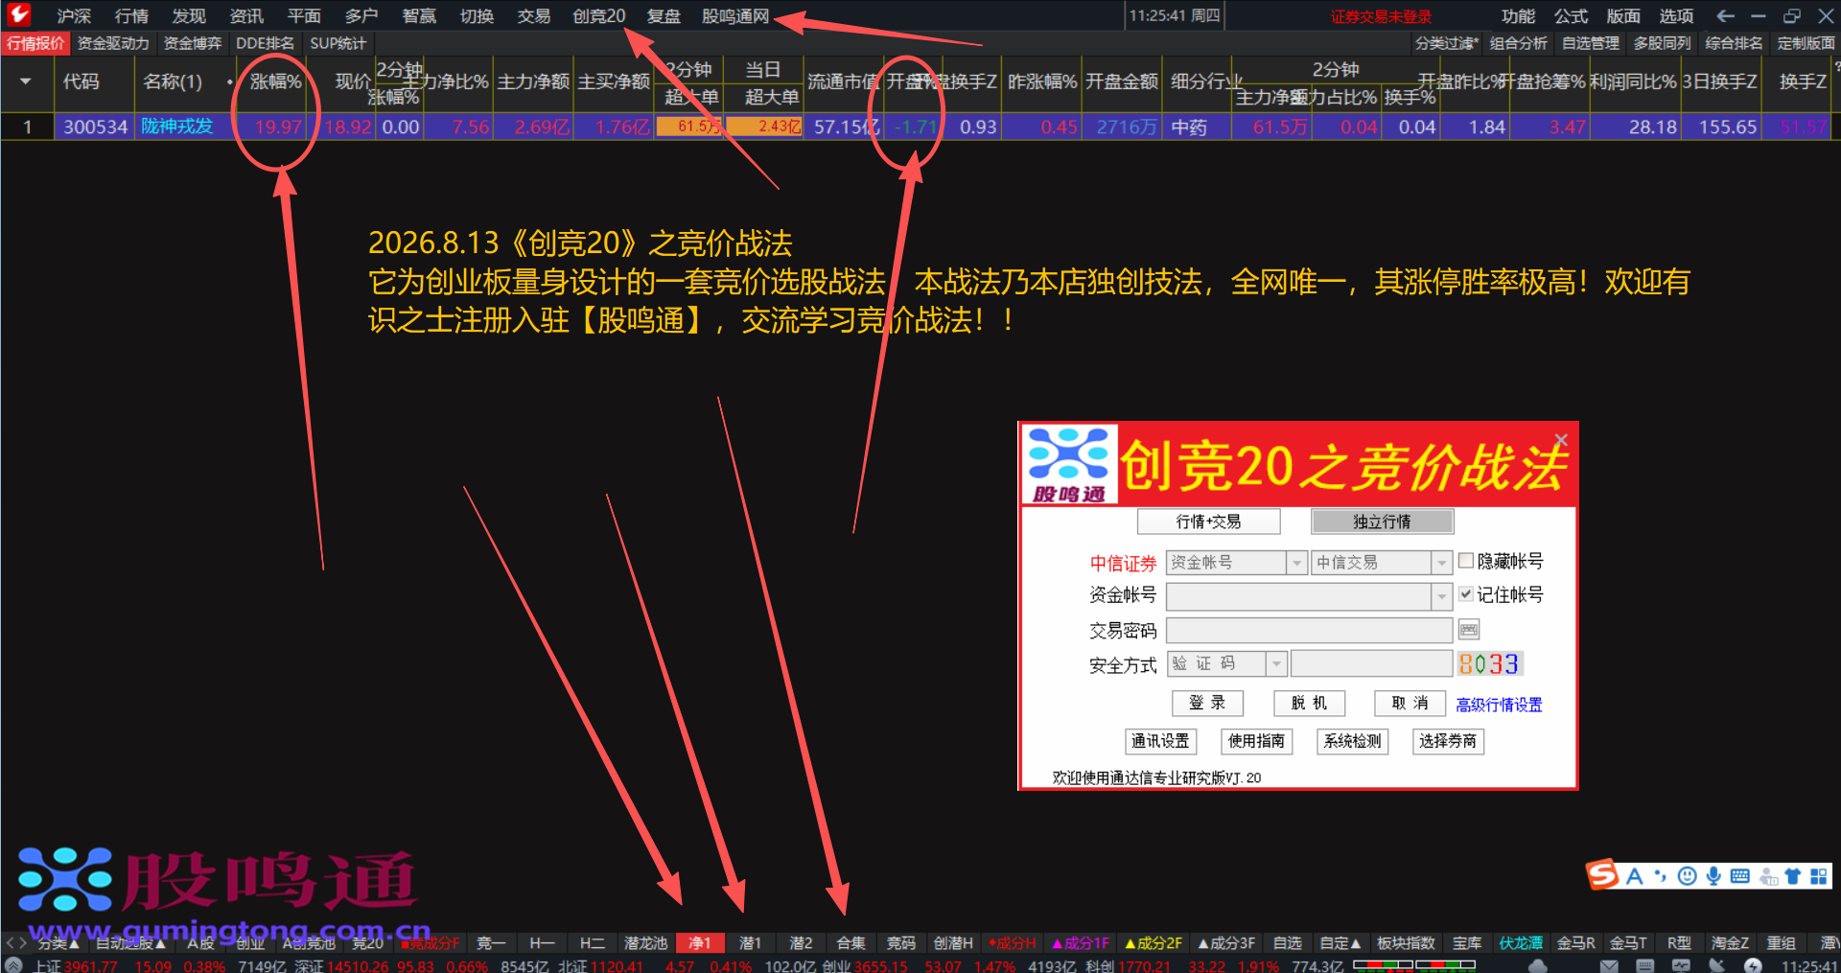The height and width of the screenshot is (973, 1841).
Task: Expand the 资金帐号 account number combo box
Action: click(1441, 596)
